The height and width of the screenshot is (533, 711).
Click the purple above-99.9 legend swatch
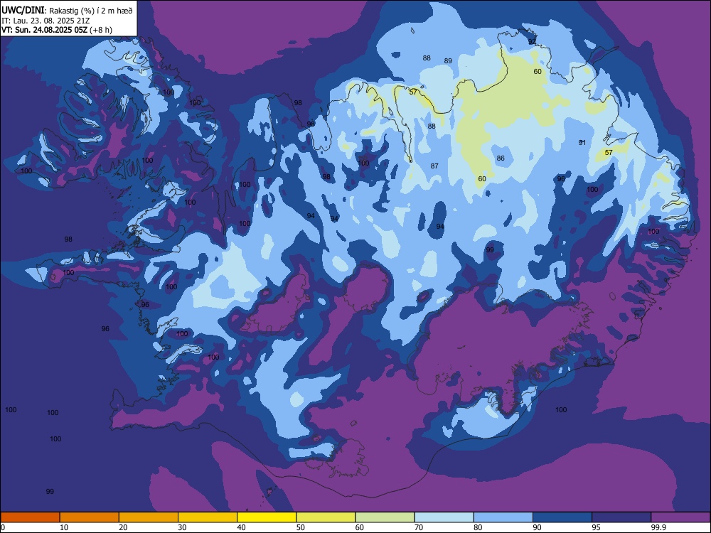(x=680, y=517)
